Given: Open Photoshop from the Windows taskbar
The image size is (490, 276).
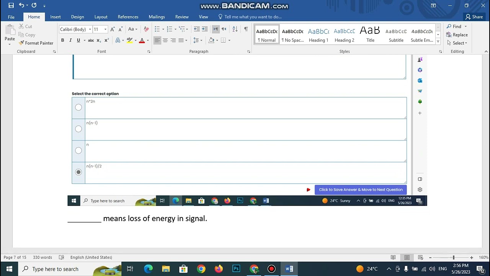Looking at the screenshot, I should click(236, 269).
